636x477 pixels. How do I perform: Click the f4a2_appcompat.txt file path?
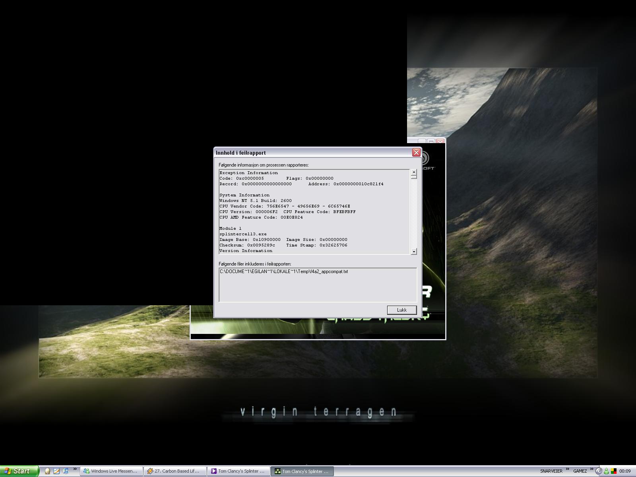(x=284, y=271)
